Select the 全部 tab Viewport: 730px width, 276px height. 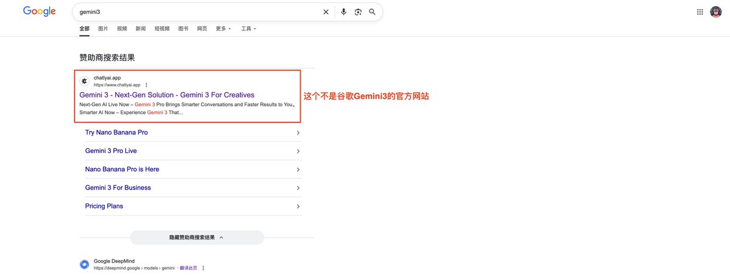click(x=84, y=29)
